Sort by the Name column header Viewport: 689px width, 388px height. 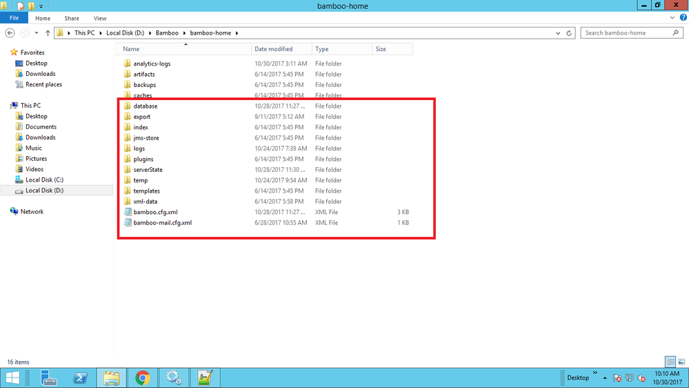183,49
